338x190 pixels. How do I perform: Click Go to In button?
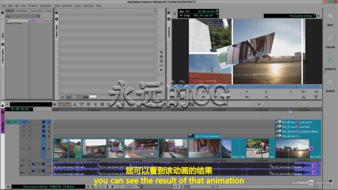(x=266, y=97)
